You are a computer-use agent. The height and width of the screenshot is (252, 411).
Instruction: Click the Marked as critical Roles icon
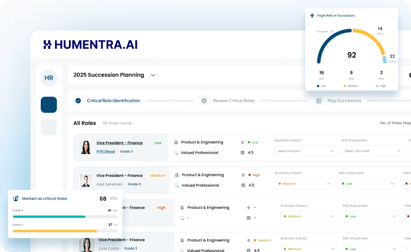(x=16, y=198)
